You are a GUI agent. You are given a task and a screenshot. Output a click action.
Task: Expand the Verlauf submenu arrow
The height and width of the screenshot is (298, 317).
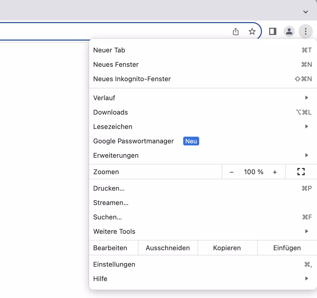[306, 98]
